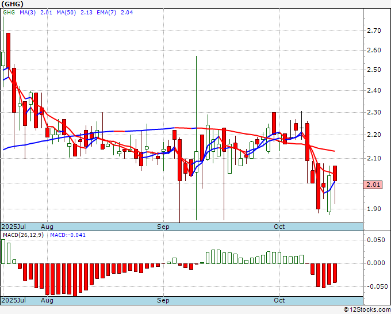The width and height of the screenshot is (391, 314).
Task: Click the last red candlestick on the chart
Action: coord(335,173)
